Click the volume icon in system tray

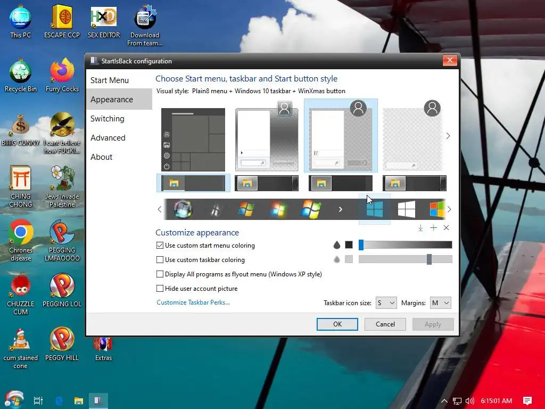pyautogui.click(x=469, y=401)
